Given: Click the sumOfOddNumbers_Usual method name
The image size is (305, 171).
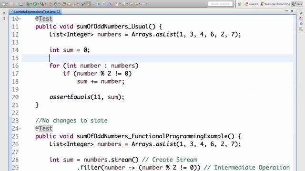Looking at the screenshot, I should coord(112,27).
